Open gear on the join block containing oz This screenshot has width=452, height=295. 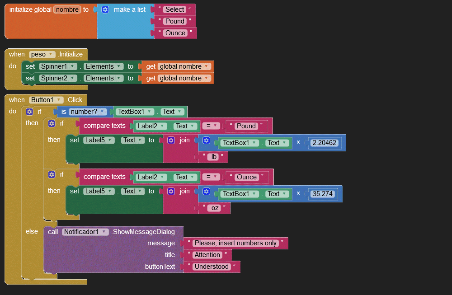point(171,192)
